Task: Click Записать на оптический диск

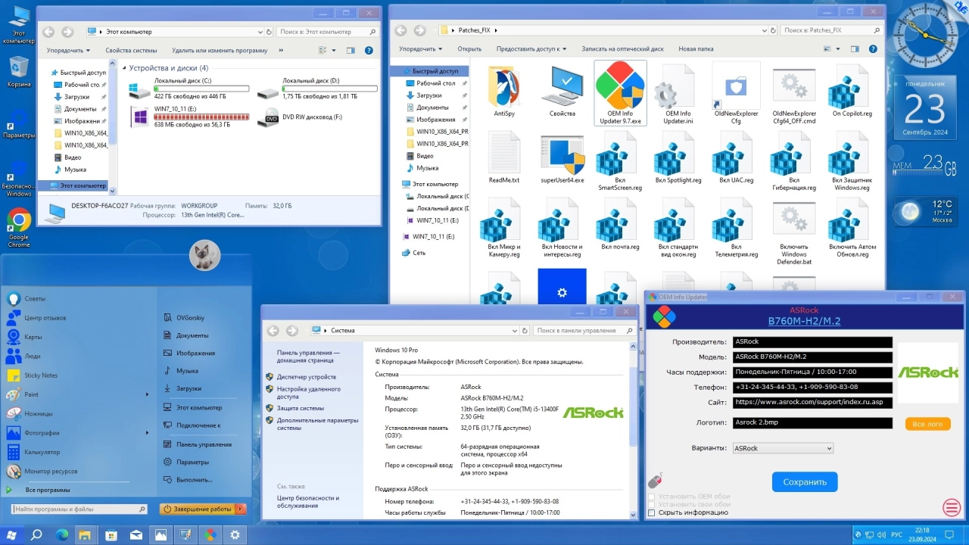Action: (x=622, y=48)
